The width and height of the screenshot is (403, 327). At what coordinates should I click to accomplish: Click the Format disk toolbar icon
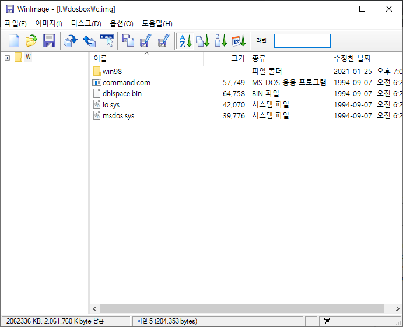[x=107, y=41]
